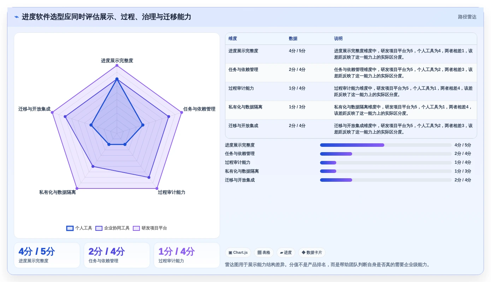Screen dimensions: 491x282
Task: Open the 2分 / 4分 任务与依赖管理 card
Action: (117, 255)
